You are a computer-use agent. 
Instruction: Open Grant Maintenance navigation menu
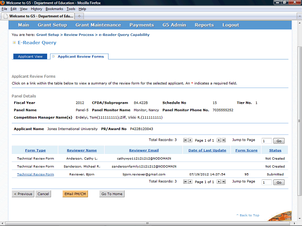(x=98, y=25)
